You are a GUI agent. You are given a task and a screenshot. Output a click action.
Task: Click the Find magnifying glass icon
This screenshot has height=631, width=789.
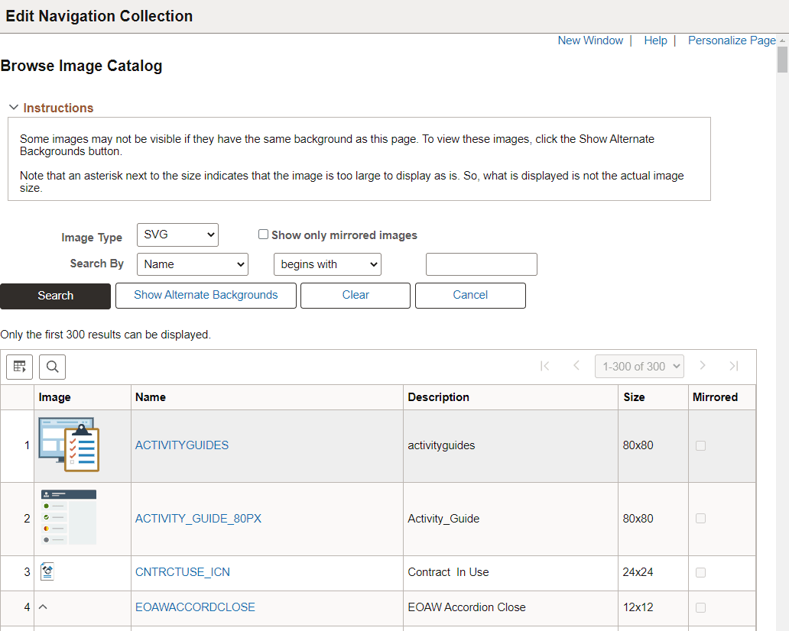[52, 366]
